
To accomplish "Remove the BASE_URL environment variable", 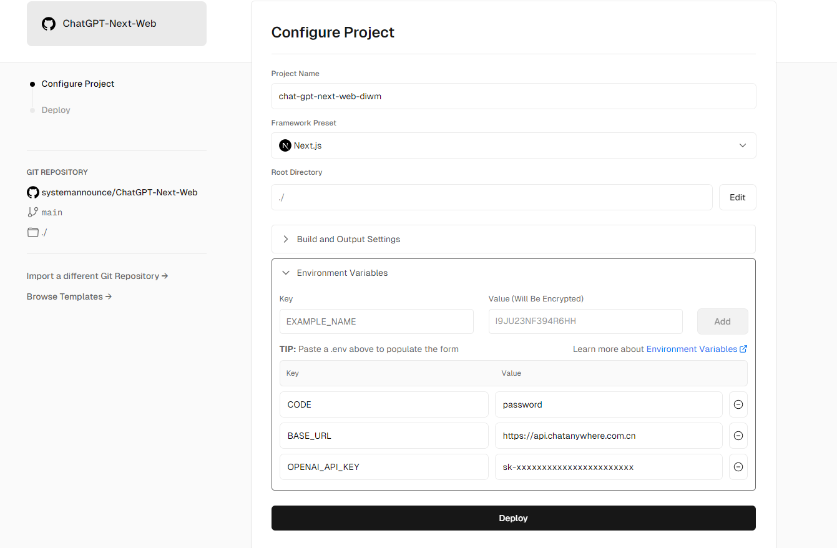I will coord(738,436).
